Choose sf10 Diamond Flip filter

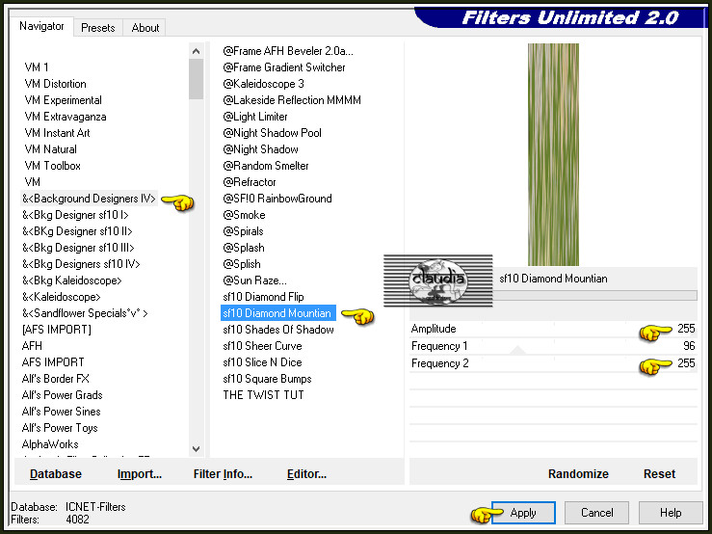pos(263,296)
